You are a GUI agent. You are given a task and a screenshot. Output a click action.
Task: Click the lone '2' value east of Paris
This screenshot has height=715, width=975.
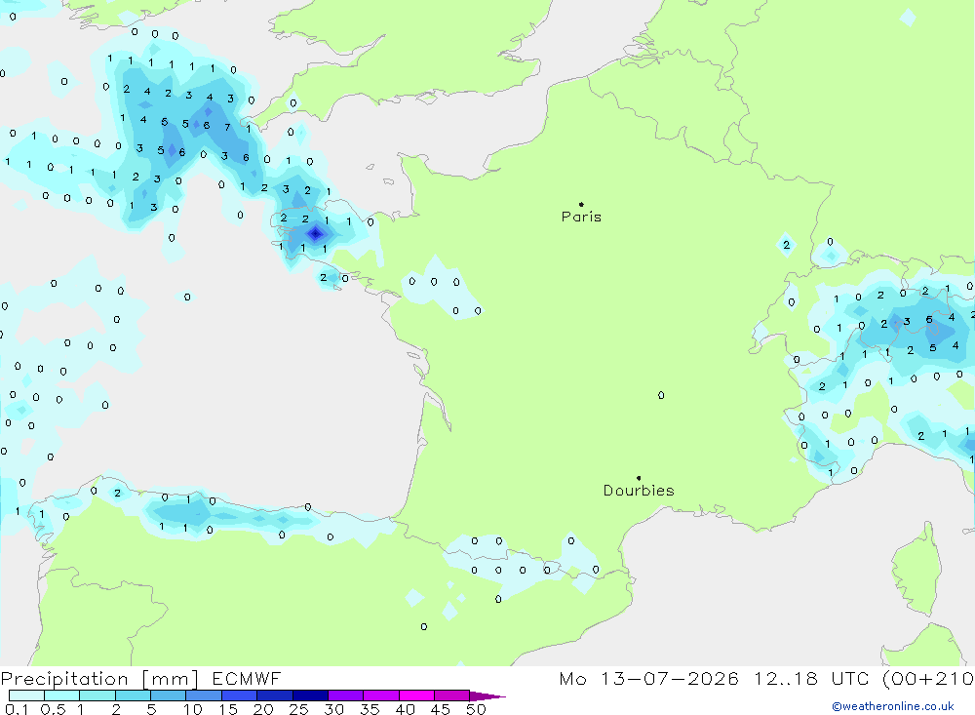click(787, 245)
